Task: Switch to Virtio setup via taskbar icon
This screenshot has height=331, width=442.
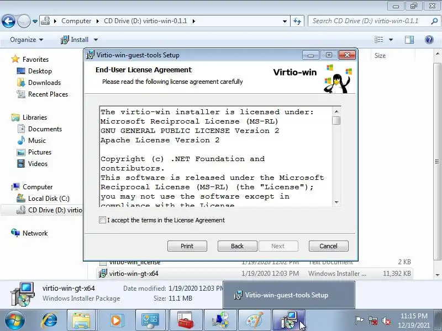Action: pos(288,321)
